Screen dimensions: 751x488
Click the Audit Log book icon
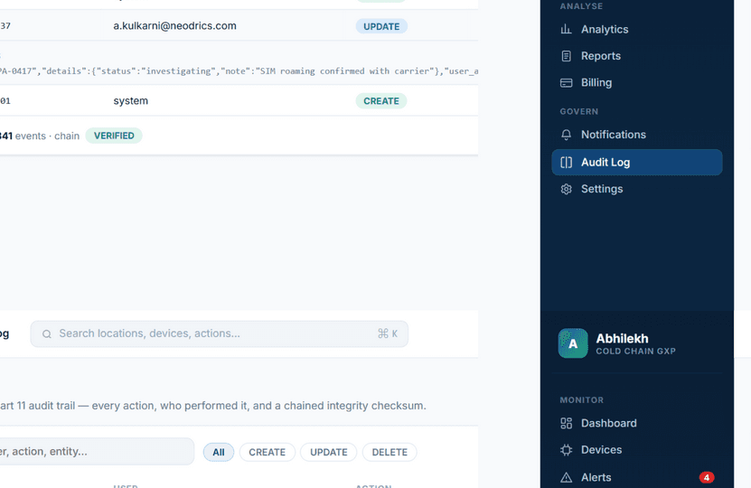(566, 163)
